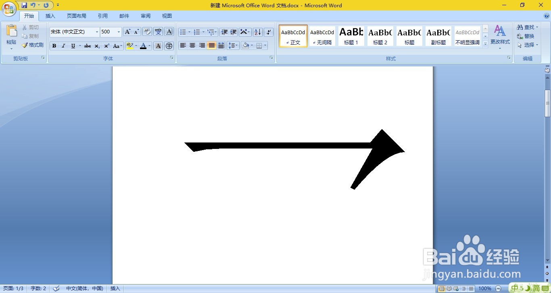The image size is (551, 293).
Task: Click zoom out minus button
Action: tap(498, 289)
